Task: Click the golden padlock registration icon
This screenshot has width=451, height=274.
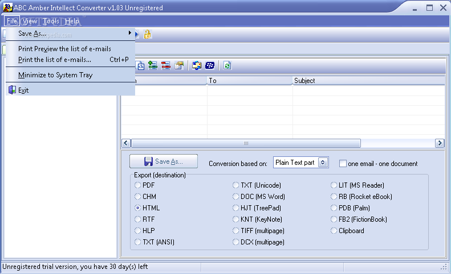Action: [147, 34]
